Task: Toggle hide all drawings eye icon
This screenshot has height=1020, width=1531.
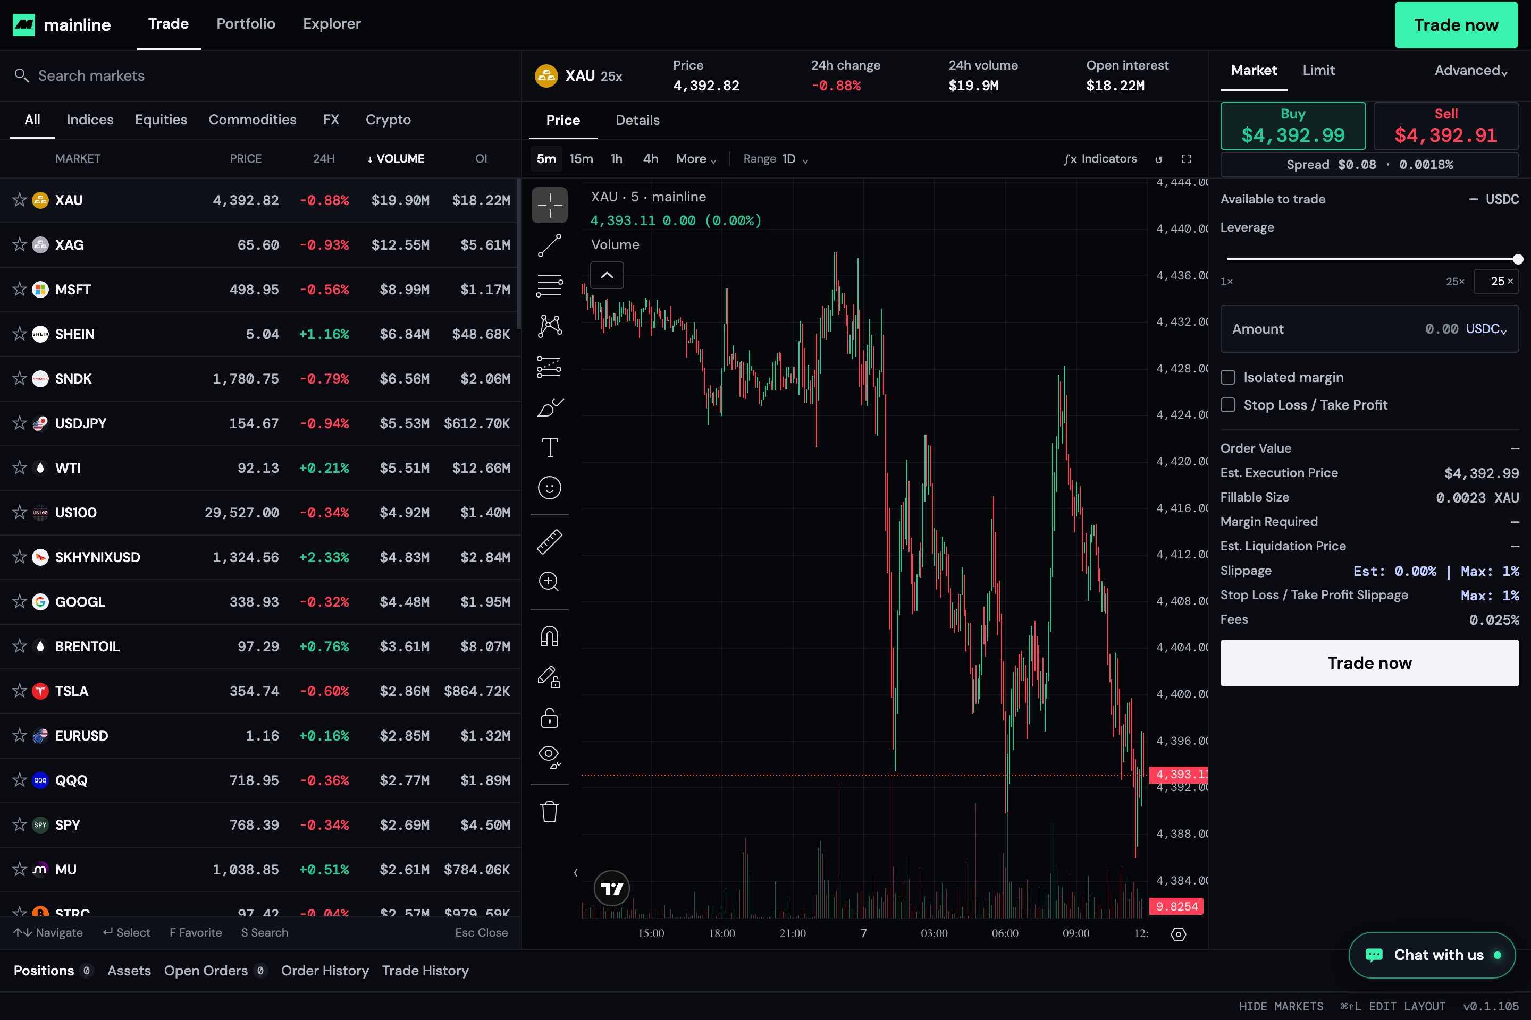Action: [x=549, y=757]
